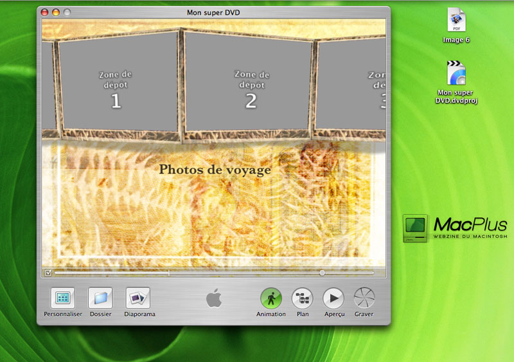Open the Personnaliser customization drawer
Screen dimensions: 514x362
point(62,298)
